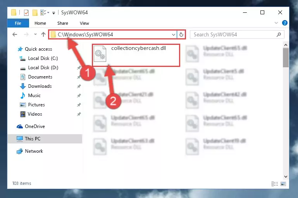Open the recent locations dropdown arrow

pyautogui.click(x=35, y=34)
